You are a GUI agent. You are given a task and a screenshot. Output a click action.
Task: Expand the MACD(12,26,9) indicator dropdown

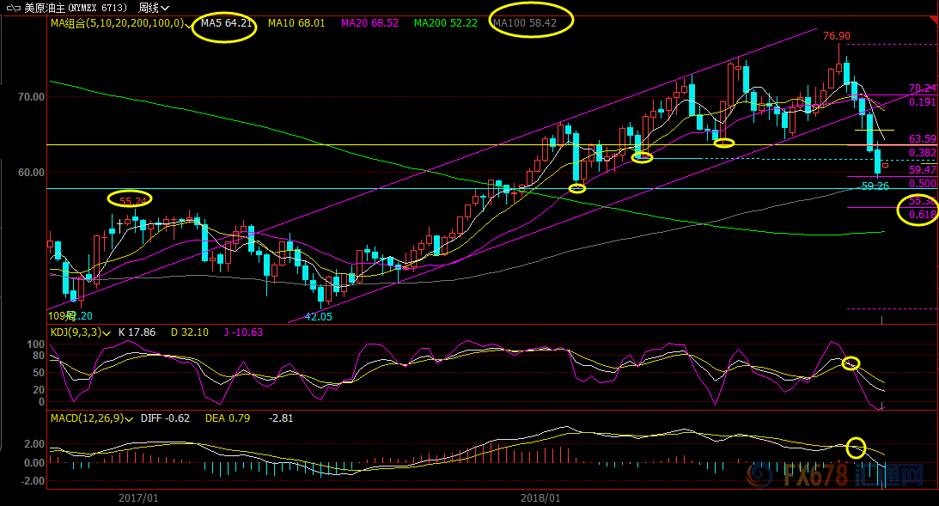[128, 419]
